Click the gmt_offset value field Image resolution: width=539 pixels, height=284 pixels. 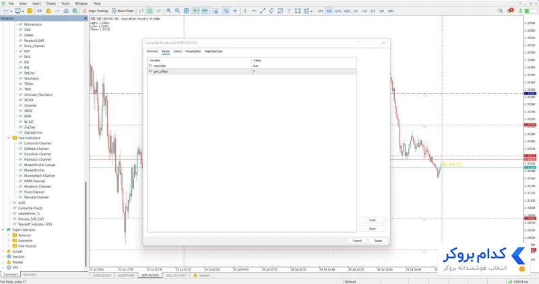click(304, 72)
